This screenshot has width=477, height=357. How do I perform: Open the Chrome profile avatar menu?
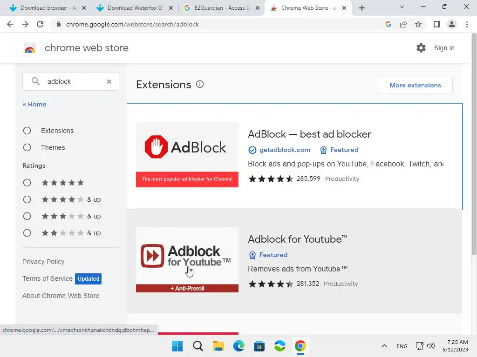452,24
